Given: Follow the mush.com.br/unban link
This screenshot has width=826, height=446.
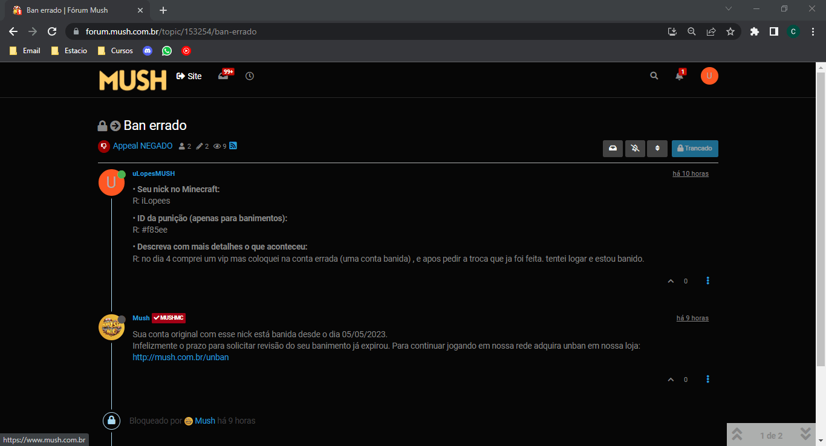Looking at the screenshot, I should (x=181, y=357).
